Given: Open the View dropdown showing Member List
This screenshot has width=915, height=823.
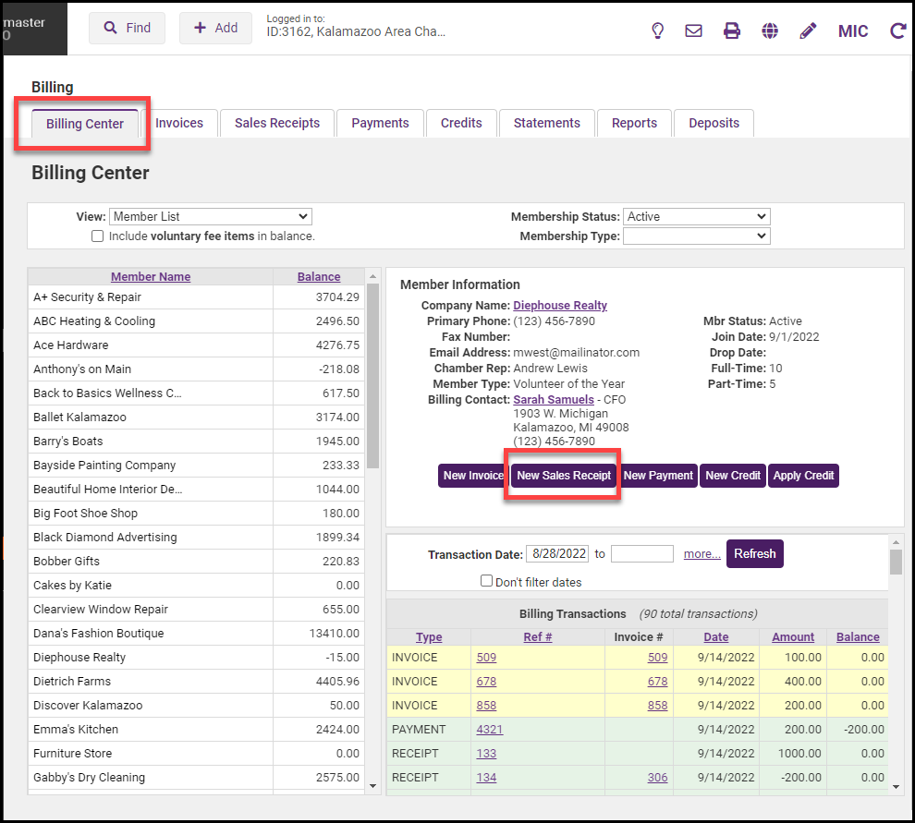Looking at the screenshot, I should tap(211, 216).
